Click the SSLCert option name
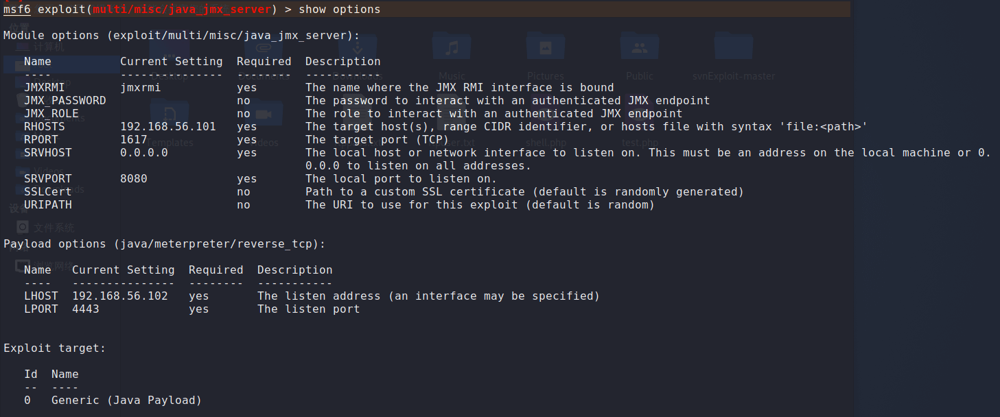The image size is (1000, 417). pyautogui.click(x=48, y=191)
